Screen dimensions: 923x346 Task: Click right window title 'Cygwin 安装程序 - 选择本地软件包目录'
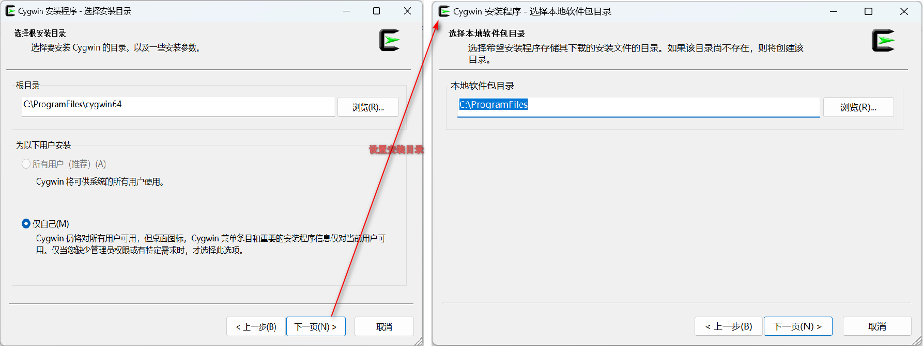tap(532, 11)
